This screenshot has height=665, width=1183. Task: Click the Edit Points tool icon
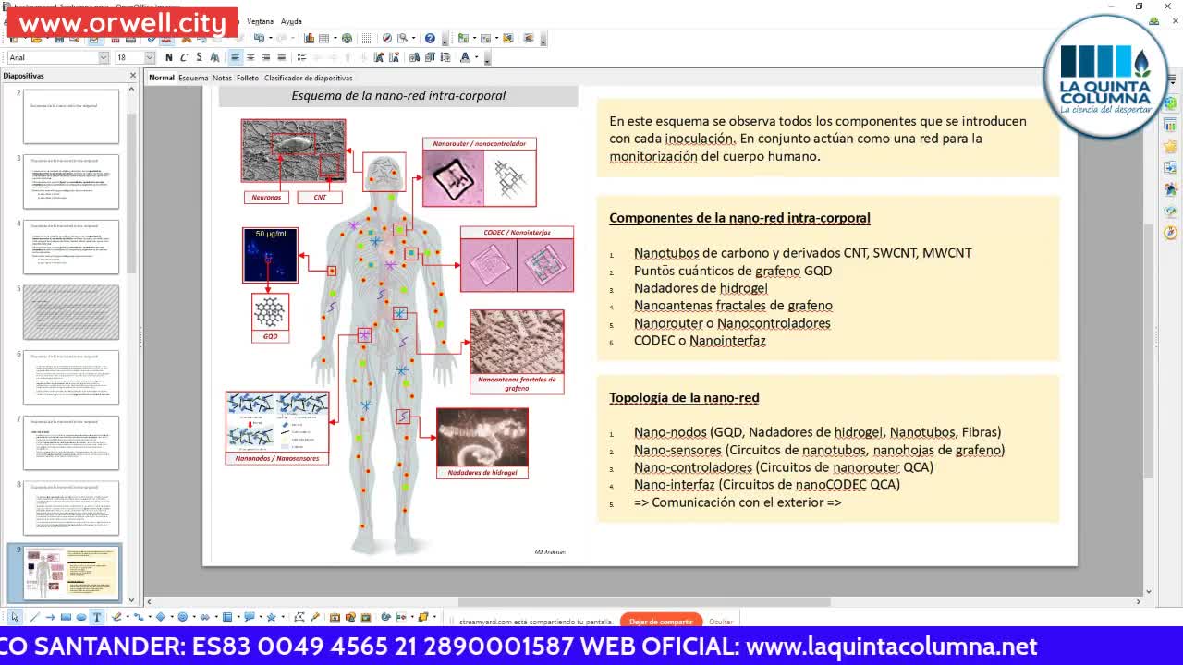coord(299,617)
